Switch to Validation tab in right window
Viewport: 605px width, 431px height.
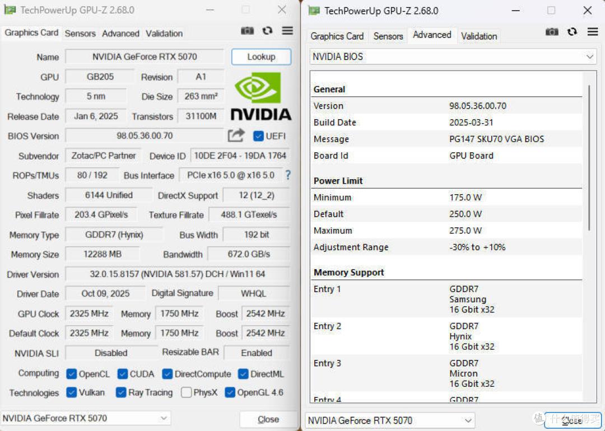479,36
